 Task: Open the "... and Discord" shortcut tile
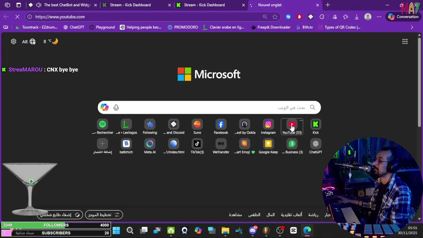(x=173, y=127)
